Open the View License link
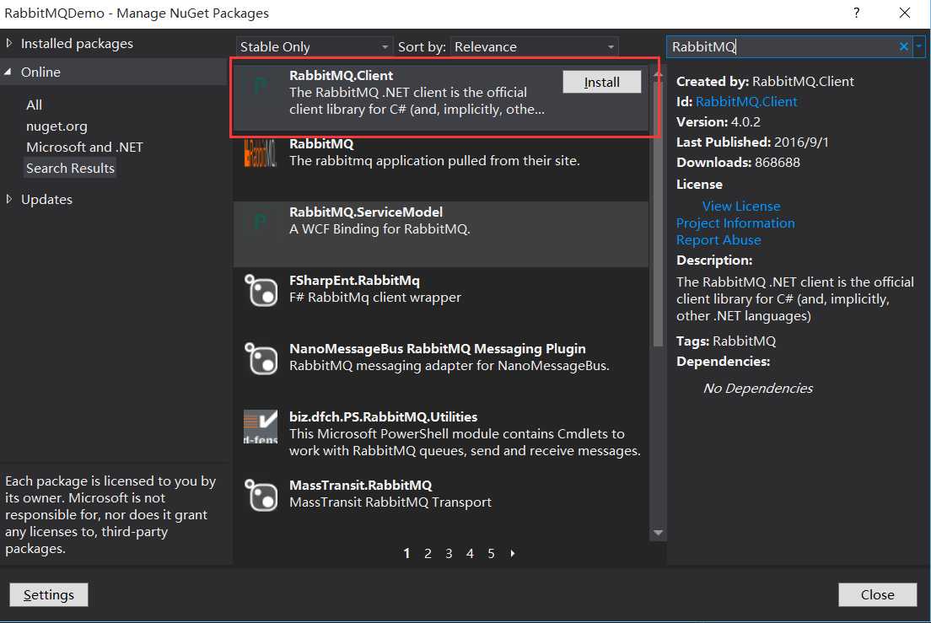The height and width of the screenshot is (623, 931). click(741, 206)
